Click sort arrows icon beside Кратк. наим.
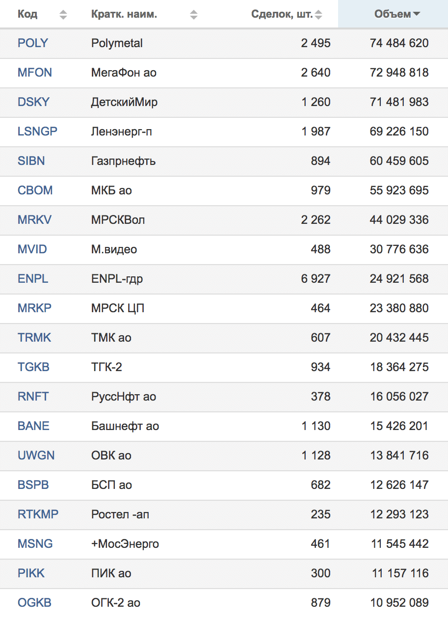448x620 pixels. (194, 15)
